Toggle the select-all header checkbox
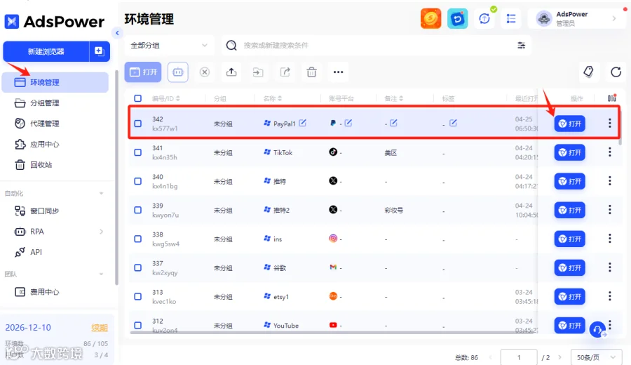This screenshot has width=631, height=365. point(138,98)
